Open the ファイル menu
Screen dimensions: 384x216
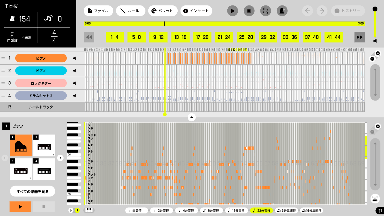tap(98, 11)
